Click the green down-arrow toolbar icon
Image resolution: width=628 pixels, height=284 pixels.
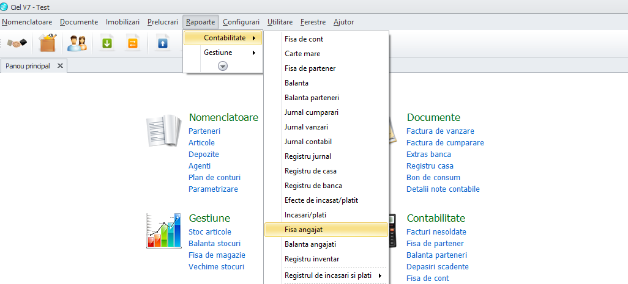click(x=107, y=43)
